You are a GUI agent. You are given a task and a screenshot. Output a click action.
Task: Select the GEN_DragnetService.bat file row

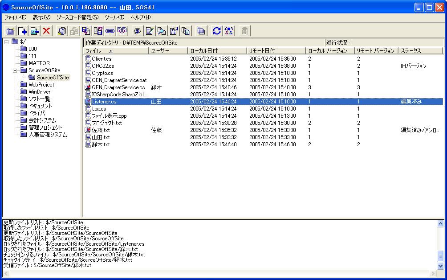[x=264, y=80]
